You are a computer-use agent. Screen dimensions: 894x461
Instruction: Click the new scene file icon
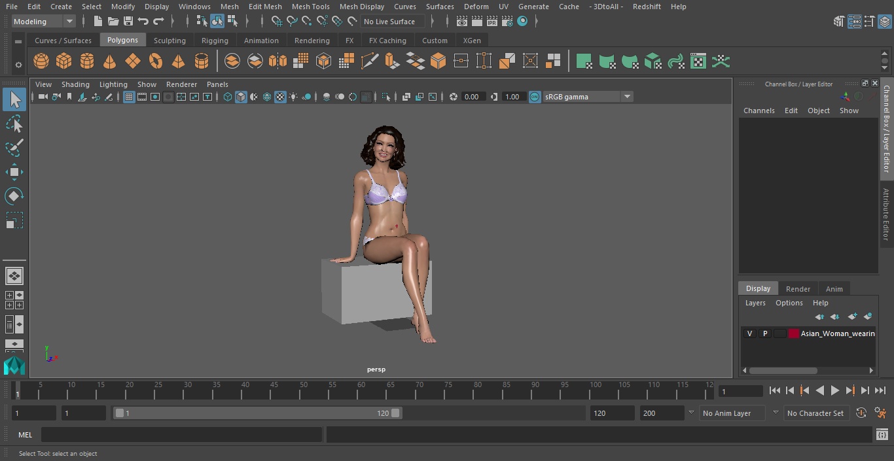98,22
